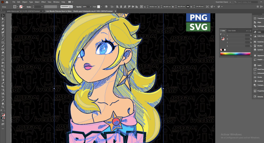
Task: Collapse the Color panel with double arrows
Action: (x=247, y=31)
